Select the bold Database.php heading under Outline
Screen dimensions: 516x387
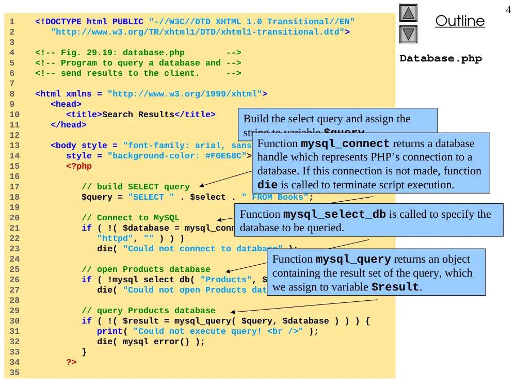441,59
